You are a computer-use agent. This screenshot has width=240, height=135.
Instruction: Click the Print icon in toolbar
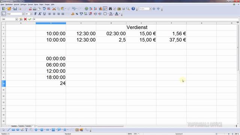click(x=35, y=9)
